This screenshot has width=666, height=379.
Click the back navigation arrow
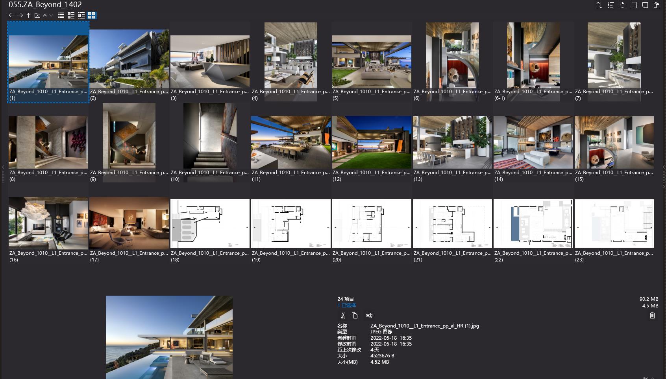[x=11, y=15]
